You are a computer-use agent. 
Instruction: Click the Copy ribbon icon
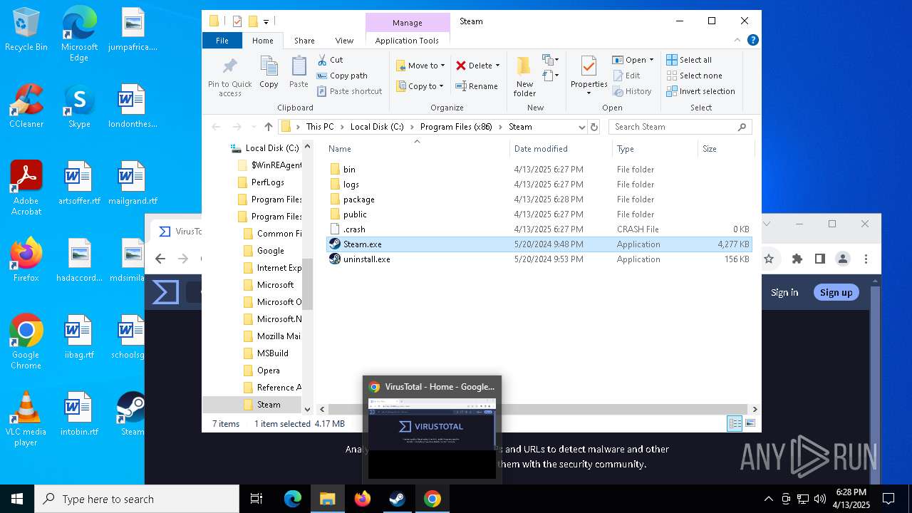pos(269,73)
